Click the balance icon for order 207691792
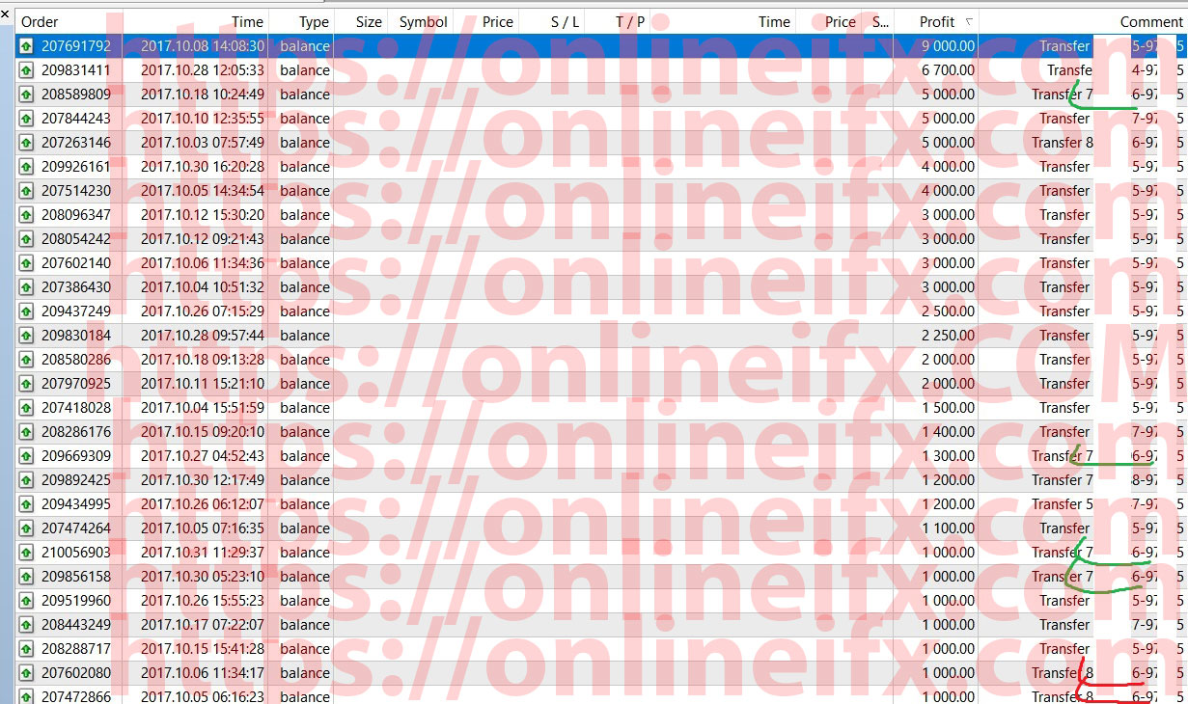Viewport: 1188px width, 704px height. pyautogui.click(x=26, y=46)
